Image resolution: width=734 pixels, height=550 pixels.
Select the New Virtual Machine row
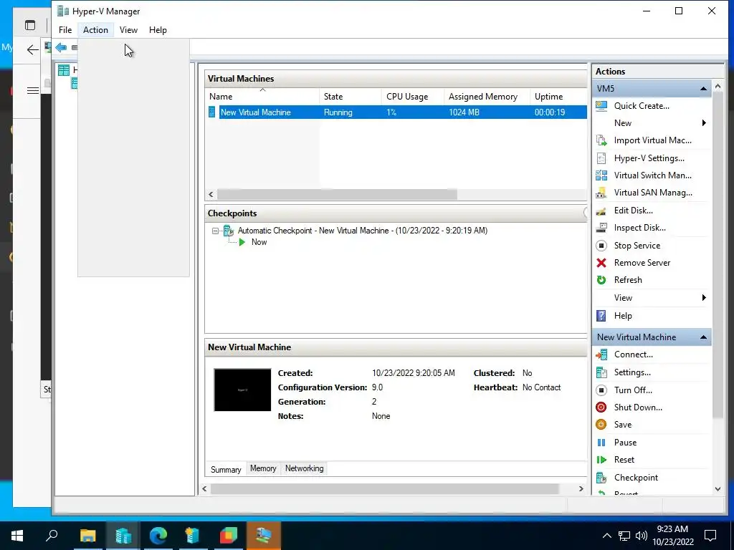396,112
